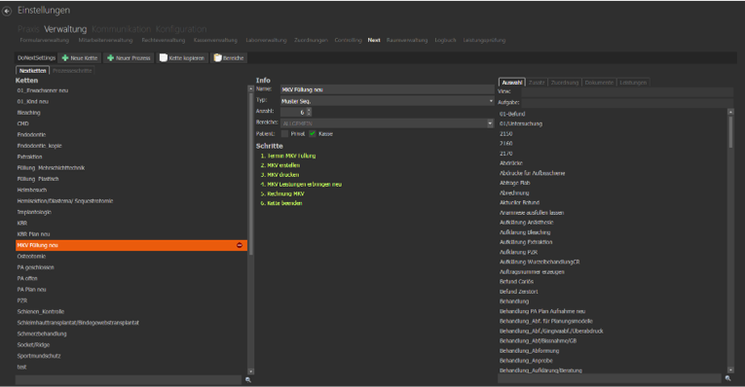Select the Auswahl tab
Viewport: 745px width, 387px height.
pos(511,83)
